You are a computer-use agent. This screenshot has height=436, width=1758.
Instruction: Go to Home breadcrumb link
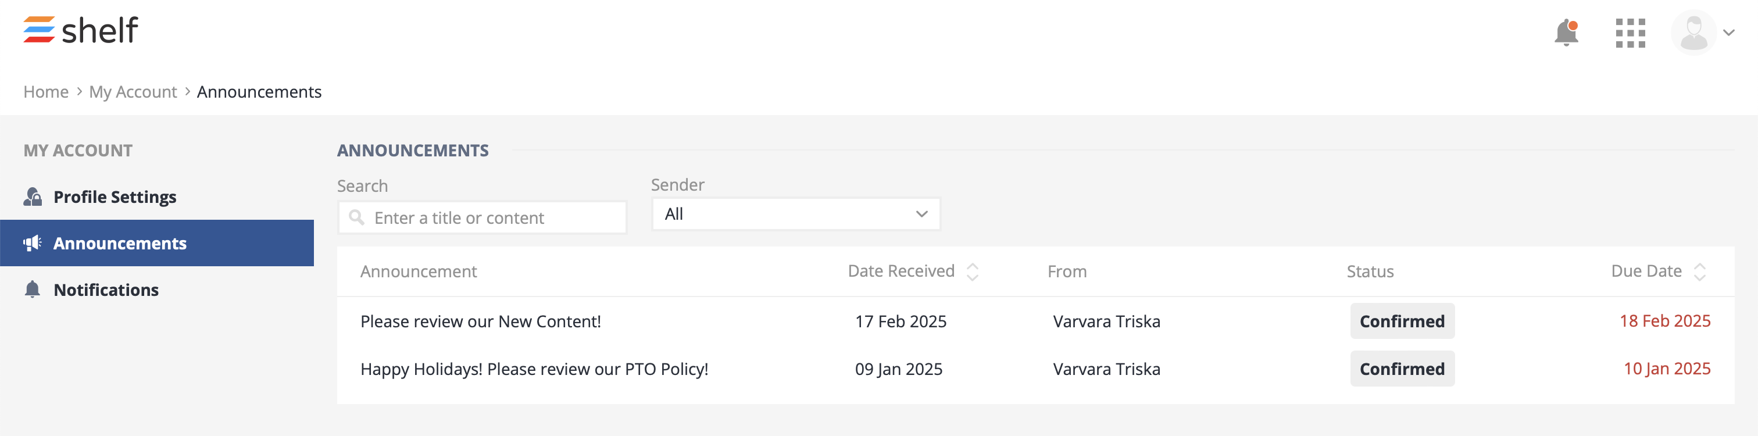pos(46,91)
